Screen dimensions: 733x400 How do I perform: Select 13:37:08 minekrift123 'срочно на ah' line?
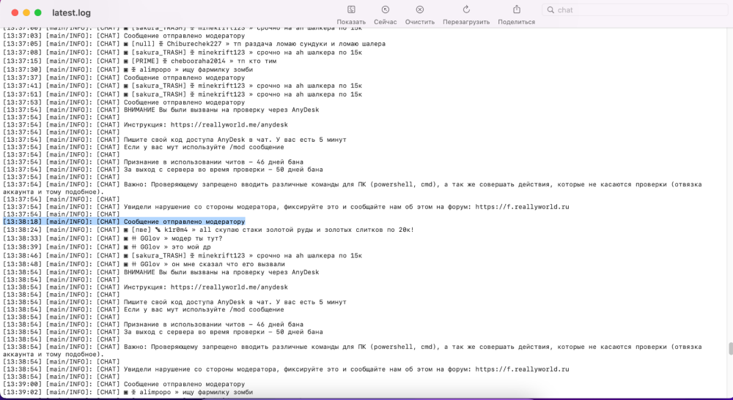point(183,53)
